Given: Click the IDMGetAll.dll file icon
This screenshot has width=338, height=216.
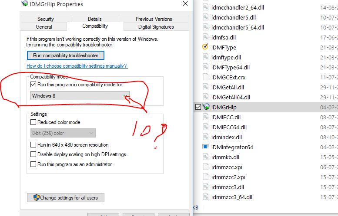Looking at the screenshot, I should coord(206,87).
